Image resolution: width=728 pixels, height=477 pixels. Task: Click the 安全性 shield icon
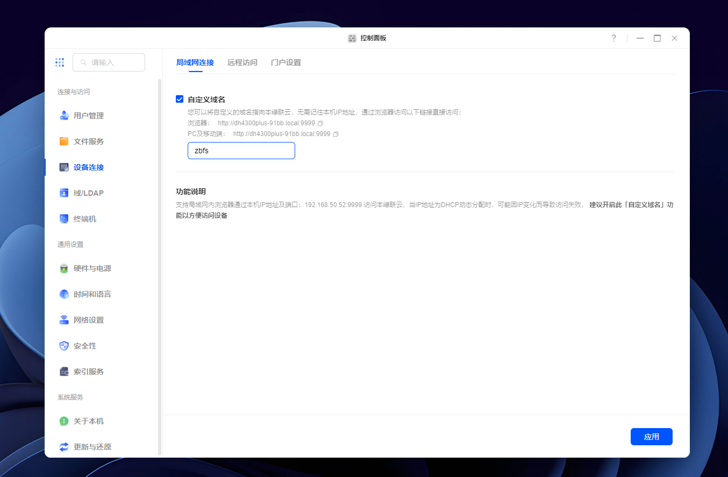pos(64,346)
